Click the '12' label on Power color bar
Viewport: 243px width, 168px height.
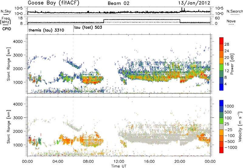coord(227,71)
